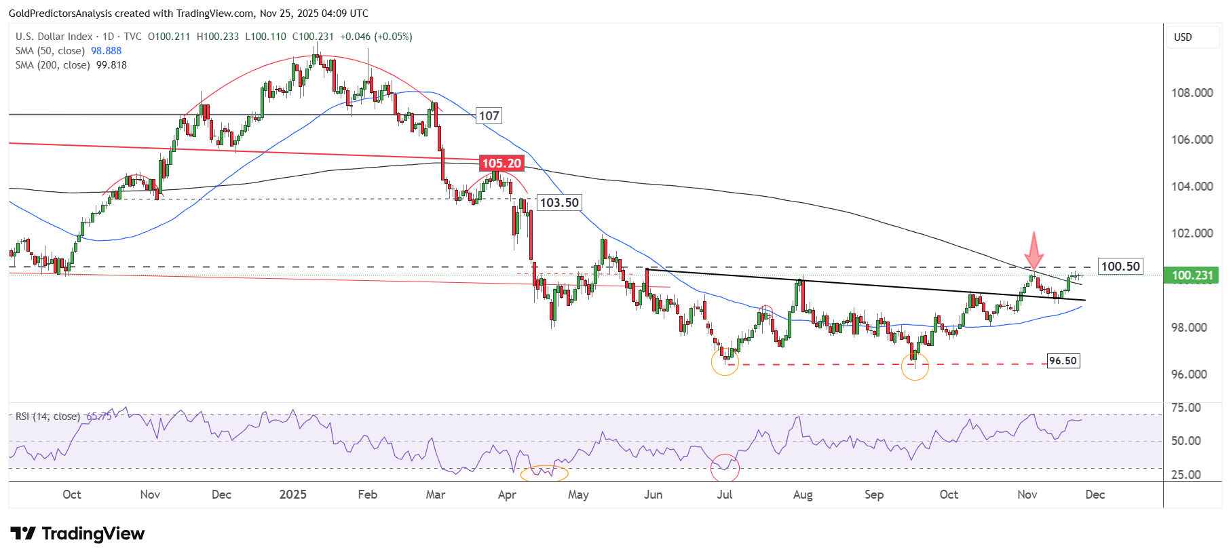Screen dimensions: 1231x559
Task: Select the RSI (14, close) indicator legend
Action: point(48,417)
